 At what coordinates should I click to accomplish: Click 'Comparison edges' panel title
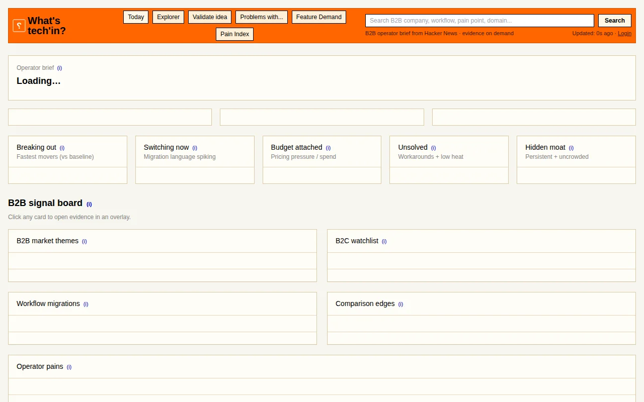point(365,304)
